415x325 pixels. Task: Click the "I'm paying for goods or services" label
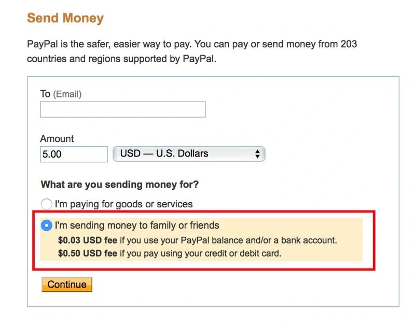pos(123,204)
